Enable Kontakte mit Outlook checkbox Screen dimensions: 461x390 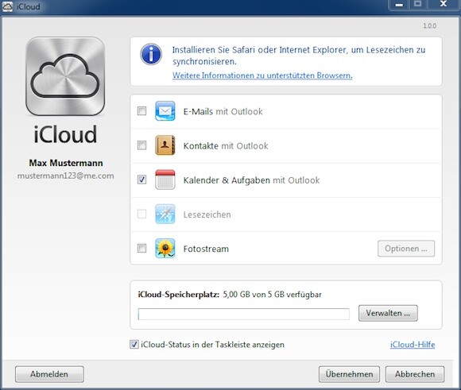(141, 145)
